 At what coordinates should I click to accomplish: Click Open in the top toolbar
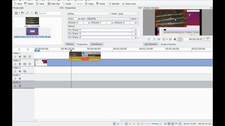tap(29, 4)
